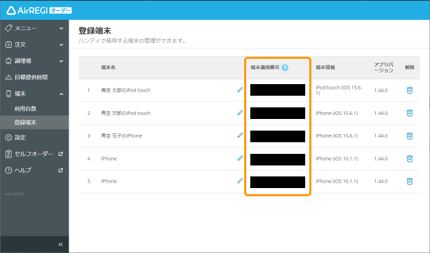Click iPod touch (iOS 15.6.1) device info

[339, 90]
